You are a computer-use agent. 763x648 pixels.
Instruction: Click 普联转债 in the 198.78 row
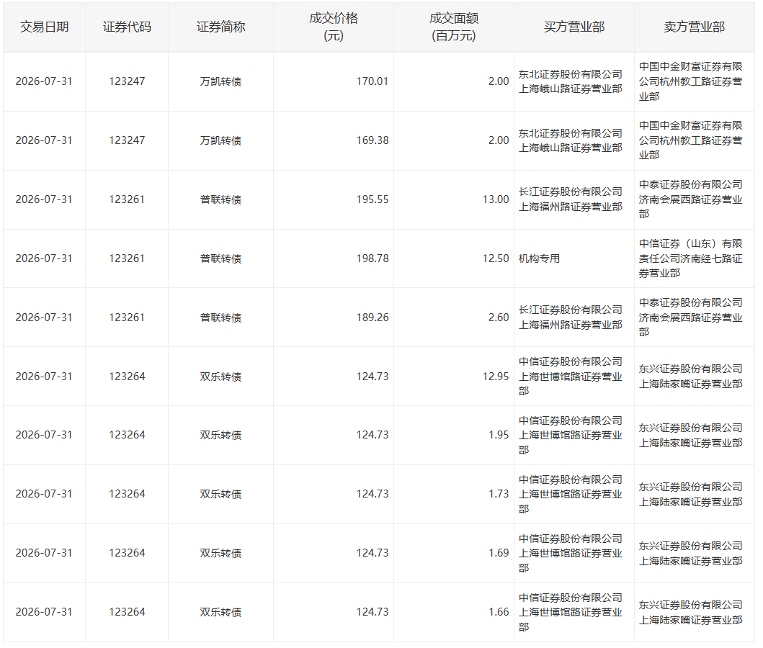pos(221,258)
